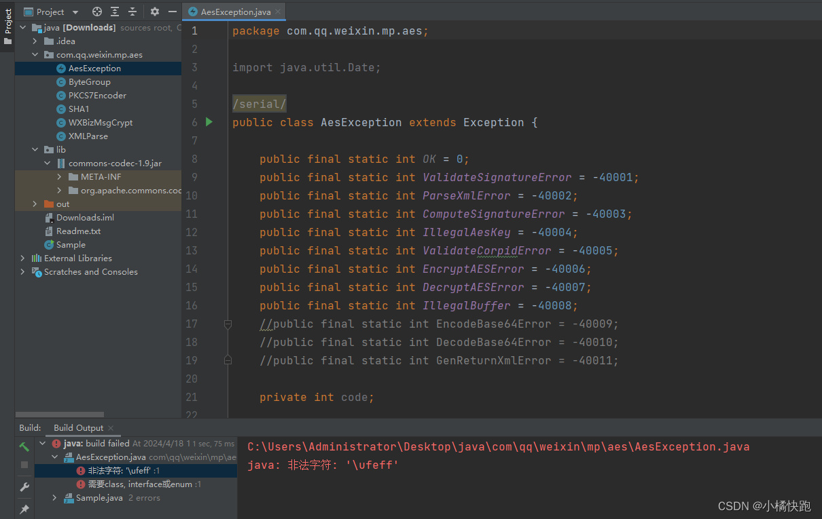Screen dimensions: 822x519
Task: Click the External Libraries bar chart icon
Action: pos(37,258)
